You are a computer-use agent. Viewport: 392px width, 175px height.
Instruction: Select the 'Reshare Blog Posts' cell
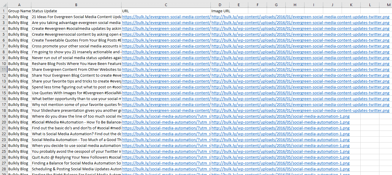pos(76,64)
